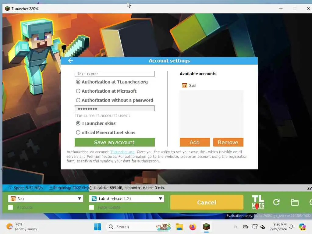The image size is (312, 234).
Task: Select Authorization at Microsoft radio
Action: [78, 91]
